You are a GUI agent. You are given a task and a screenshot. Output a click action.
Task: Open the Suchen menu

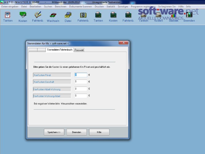48,6
